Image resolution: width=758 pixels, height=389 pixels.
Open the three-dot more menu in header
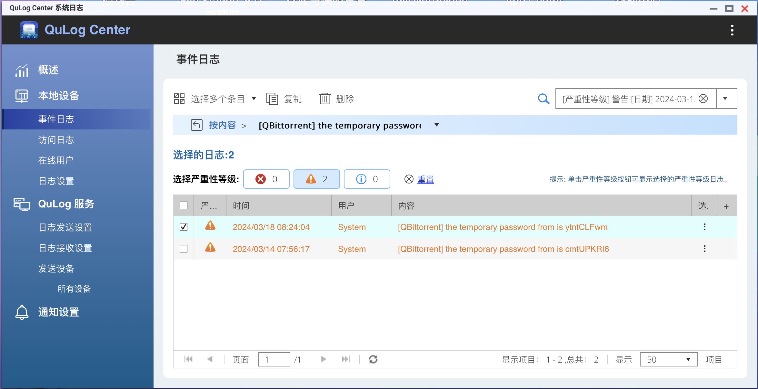[x=732, y=30]
